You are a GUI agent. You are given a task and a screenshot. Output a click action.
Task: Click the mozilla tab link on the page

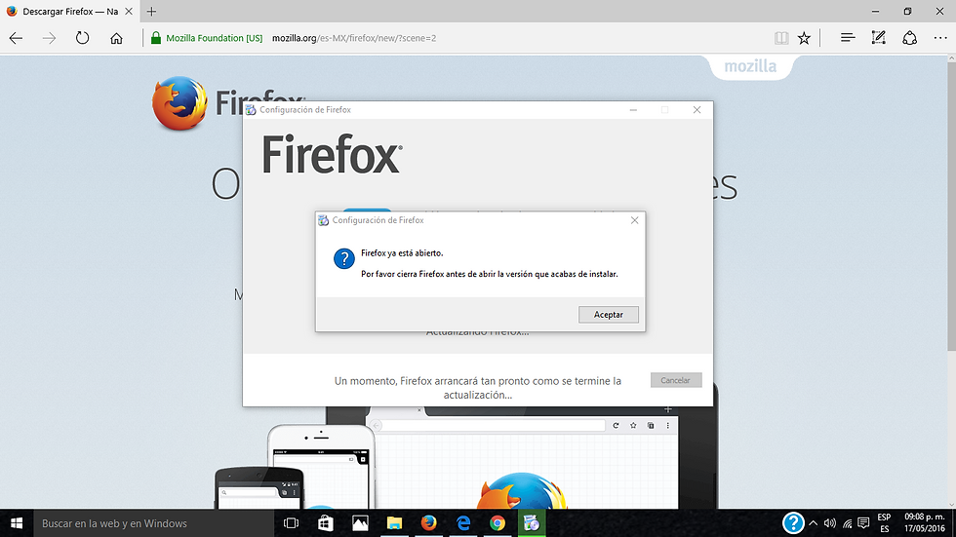pyautogui.click(x=750, y=66)
